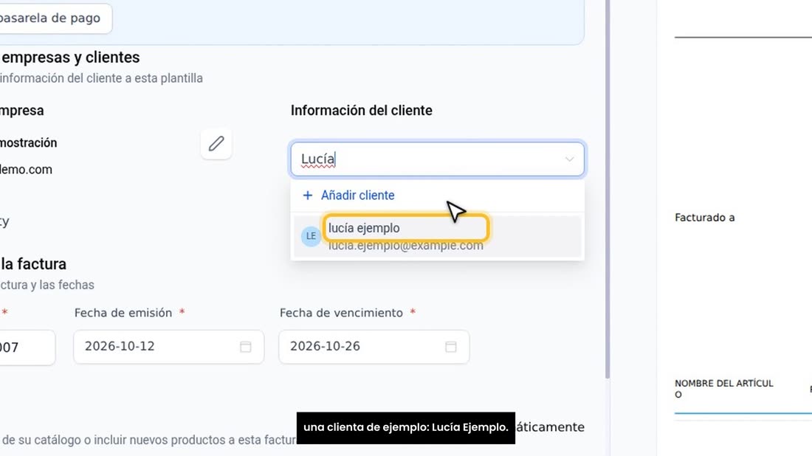Click the customer search field containing Lucía
Screen dimensions: 812x456
[437, 159]
